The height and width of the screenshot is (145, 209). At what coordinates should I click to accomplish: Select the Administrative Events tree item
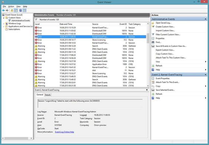click(21, 20)
